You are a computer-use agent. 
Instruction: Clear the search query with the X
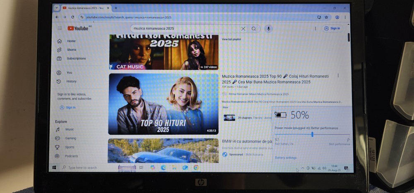243,29
